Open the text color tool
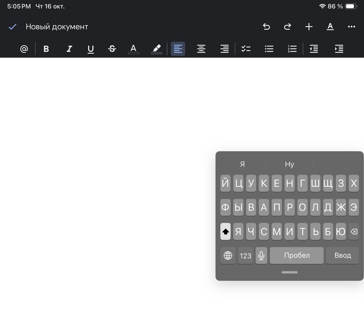364x332 pixels. [133, 49]
